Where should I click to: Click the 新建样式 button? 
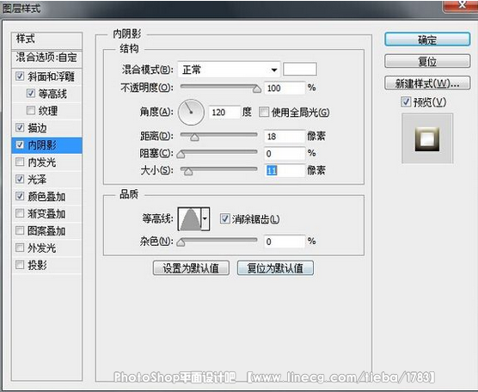427,83
